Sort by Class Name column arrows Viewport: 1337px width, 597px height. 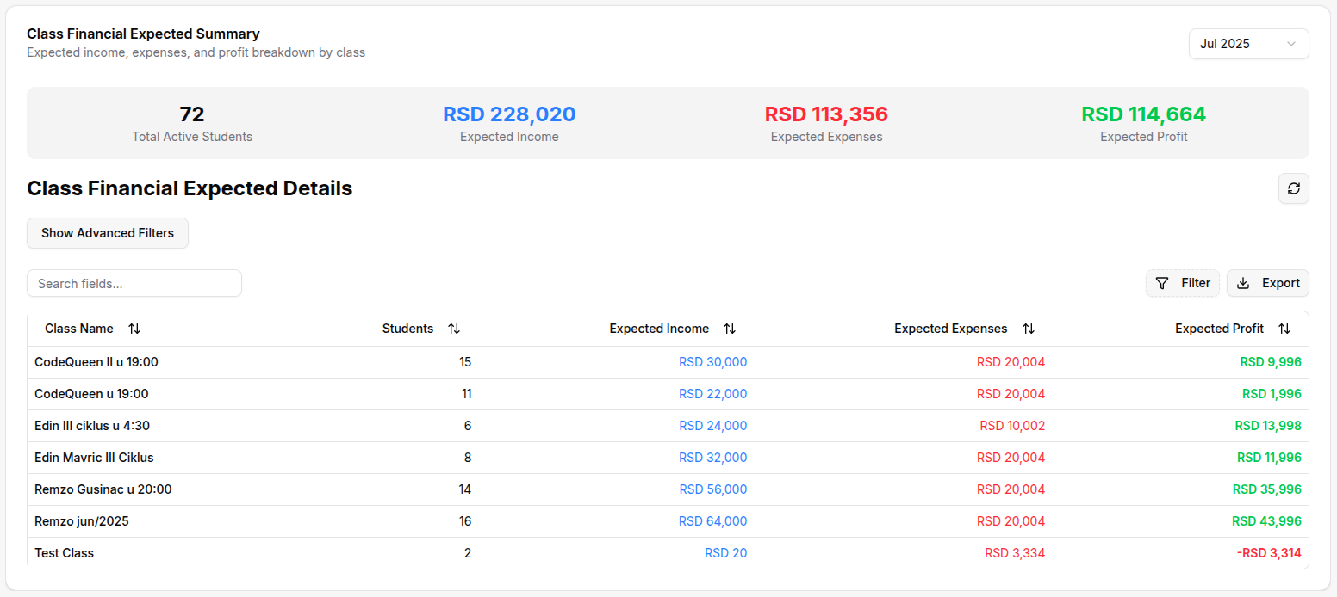tap(134, 329)
